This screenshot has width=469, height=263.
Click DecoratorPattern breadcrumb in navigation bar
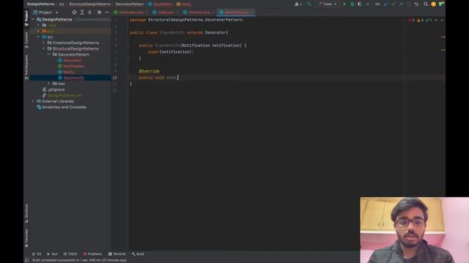(130, 4)
